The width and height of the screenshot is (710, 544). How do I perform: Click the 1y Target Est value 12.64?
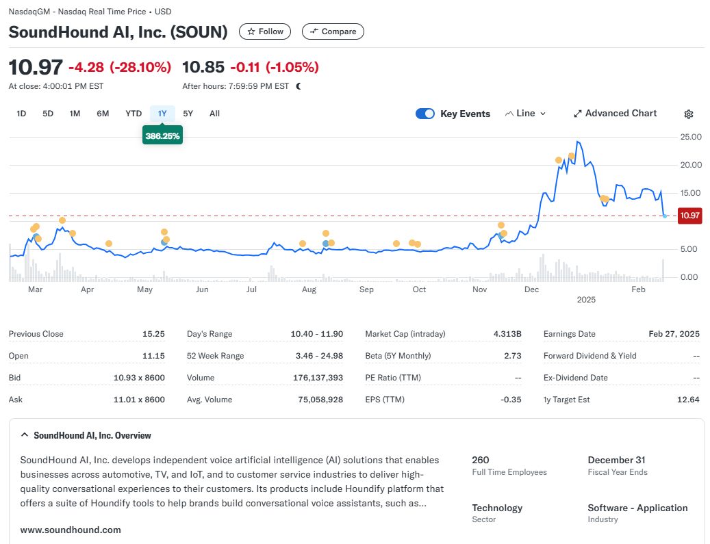(688, 400)
